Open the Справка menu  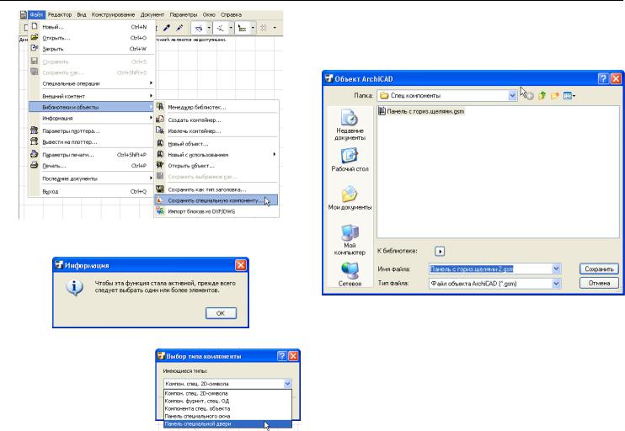click(x=231, y=15)
